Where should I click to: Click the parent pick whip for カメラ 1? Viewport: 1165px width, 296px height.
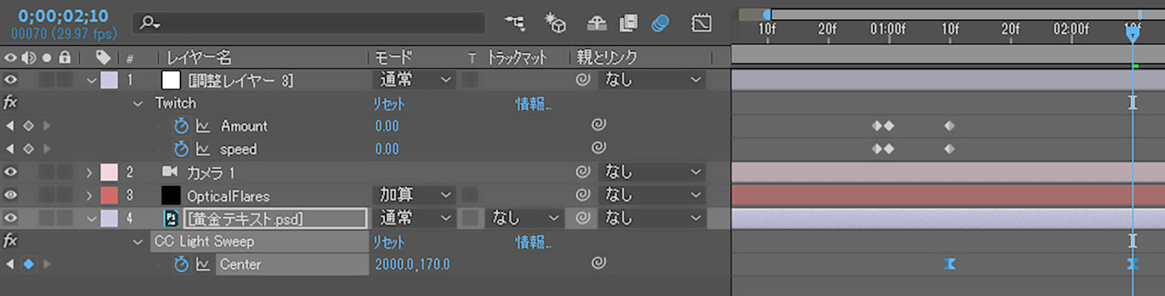(x=582, y=172)
